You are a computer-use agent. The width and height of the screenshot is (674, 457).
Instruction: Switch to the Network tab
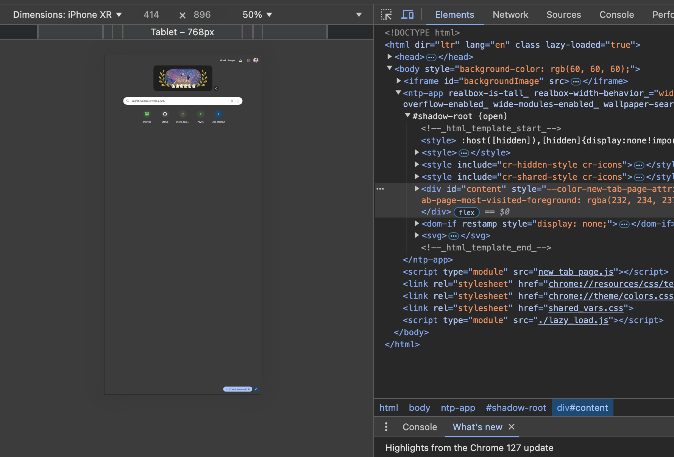pyautogui.click(x=510, y=15)
